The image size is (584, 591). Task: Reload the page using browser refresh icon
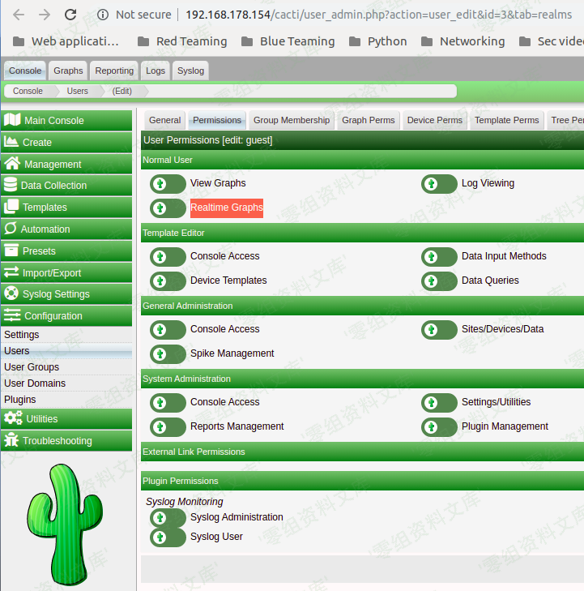point(70,15)
